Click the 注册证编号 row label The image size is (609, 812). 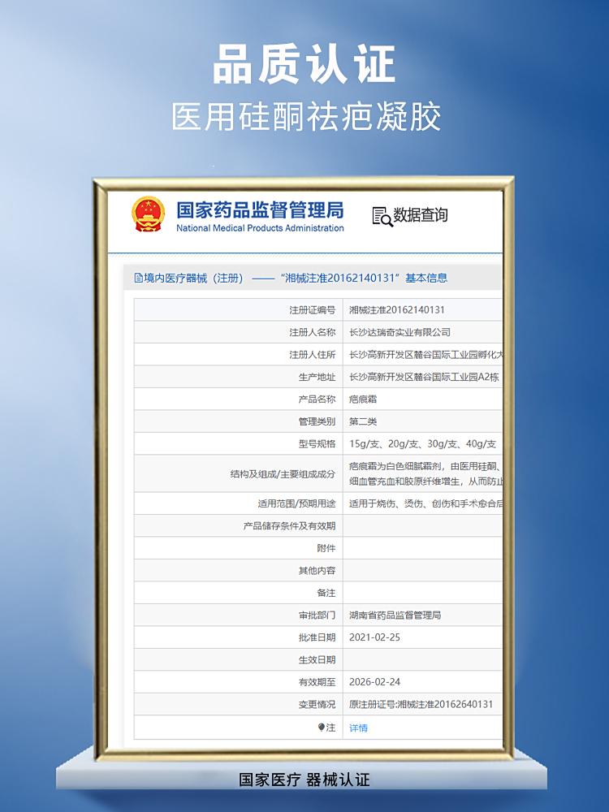313,310
